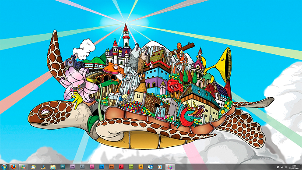This screenshot has width=302, height=170.
Task: Launch Adobe Audition (Au) from taskbar
Action: [63, 166]
